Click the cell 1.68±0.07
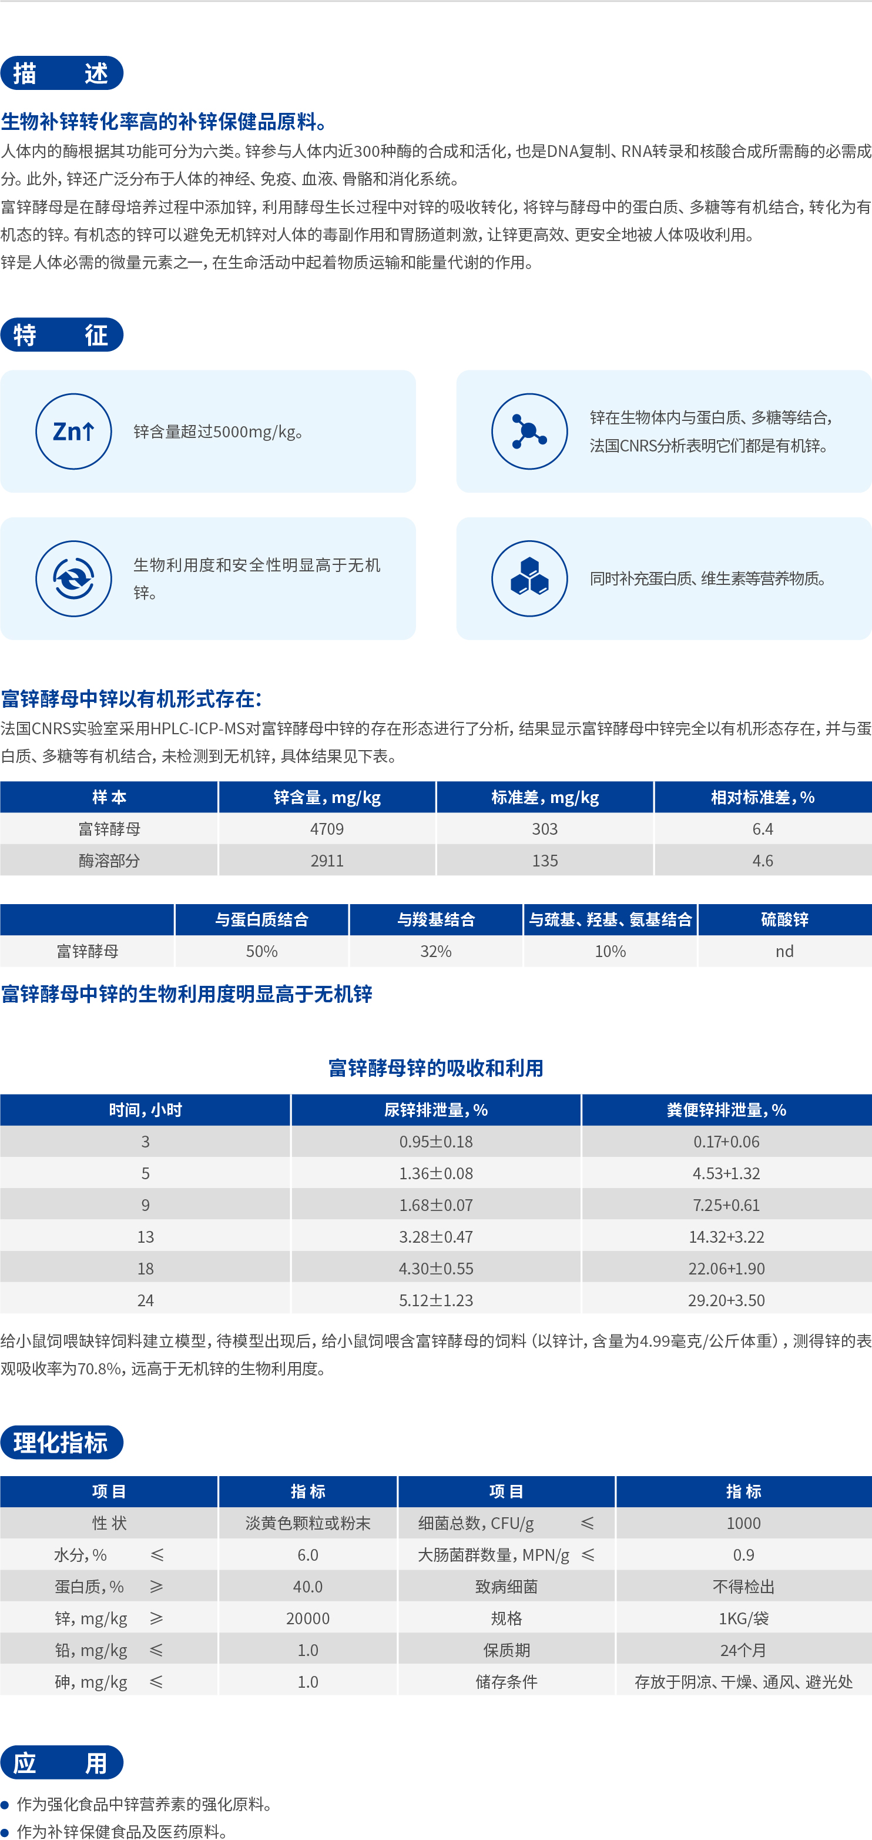 (x=435, y=1205)
